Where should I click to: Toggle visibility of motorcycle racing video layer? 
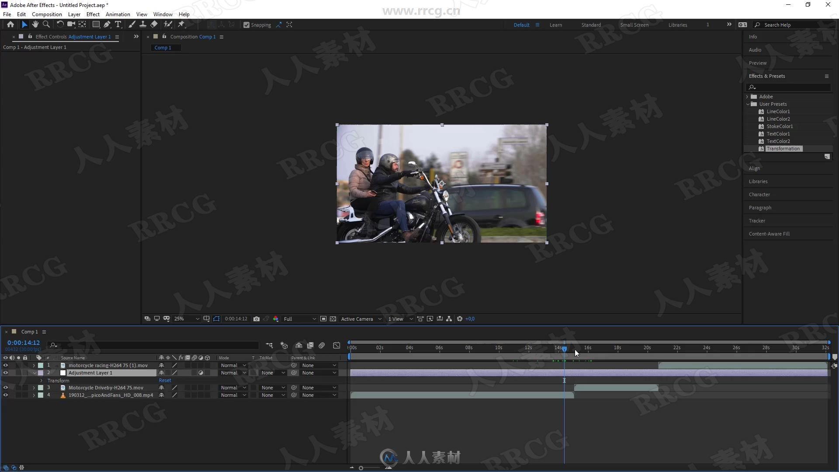click(5, 365)
